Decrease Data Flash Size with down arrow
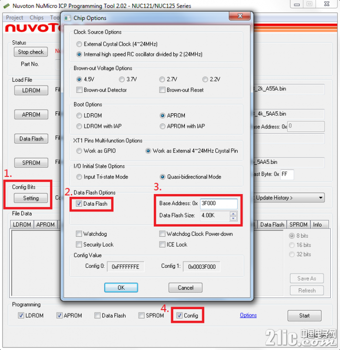The image size is (340, 350). pyautogui.click(x=233, y=218)
